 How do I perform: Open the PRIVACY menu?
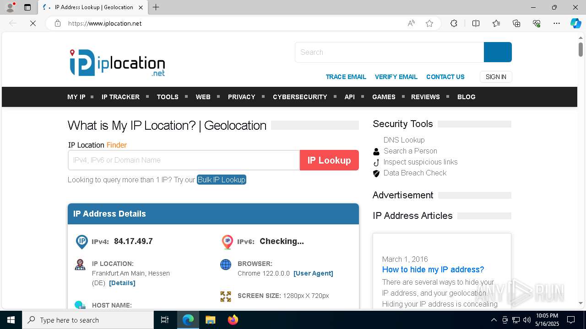tap(241, 97)
